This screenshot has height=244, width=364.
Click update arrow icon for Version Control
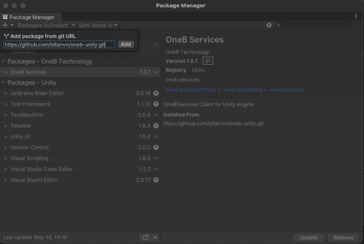coord(156,147)
